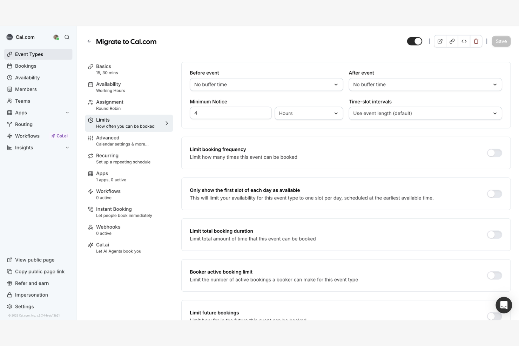Delete this event type

pos(476,41)
